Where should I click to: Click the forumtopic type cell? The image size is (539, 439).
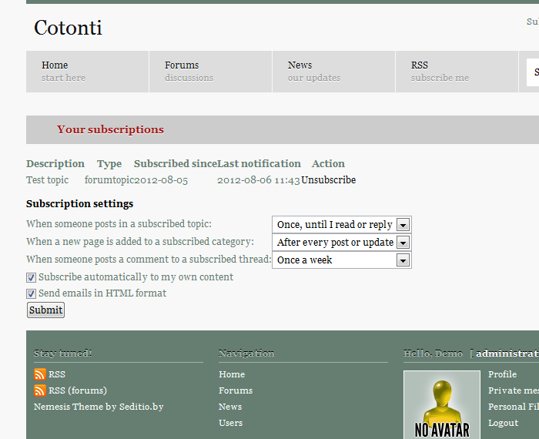(x=109, y=179)
